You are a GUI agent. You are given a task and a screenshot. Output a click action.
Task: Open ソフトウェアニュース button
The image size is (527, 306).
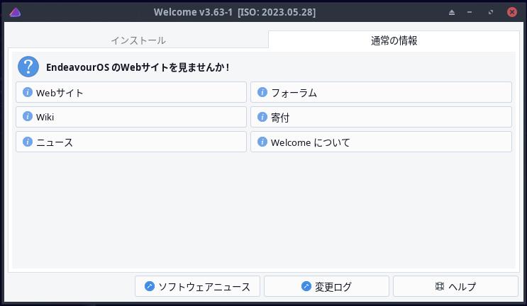tap(198, 286)
